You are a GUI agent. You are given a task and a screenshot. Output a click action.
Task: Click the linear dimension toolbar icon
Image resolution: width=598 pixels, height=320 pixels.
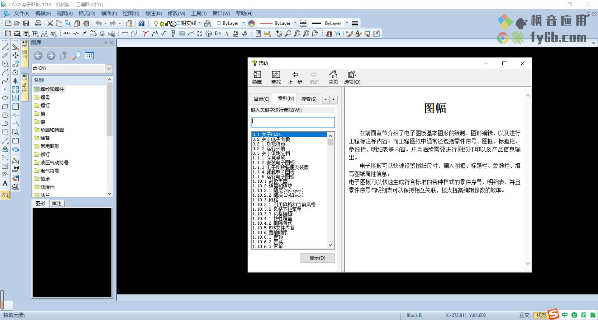point(125,34)
